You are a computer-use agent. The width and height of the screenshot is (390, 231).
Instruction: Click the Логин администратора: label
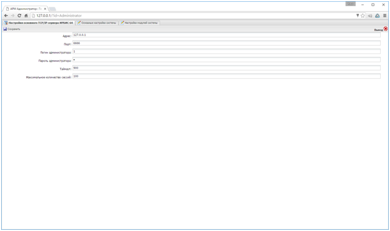coord(56,53)
